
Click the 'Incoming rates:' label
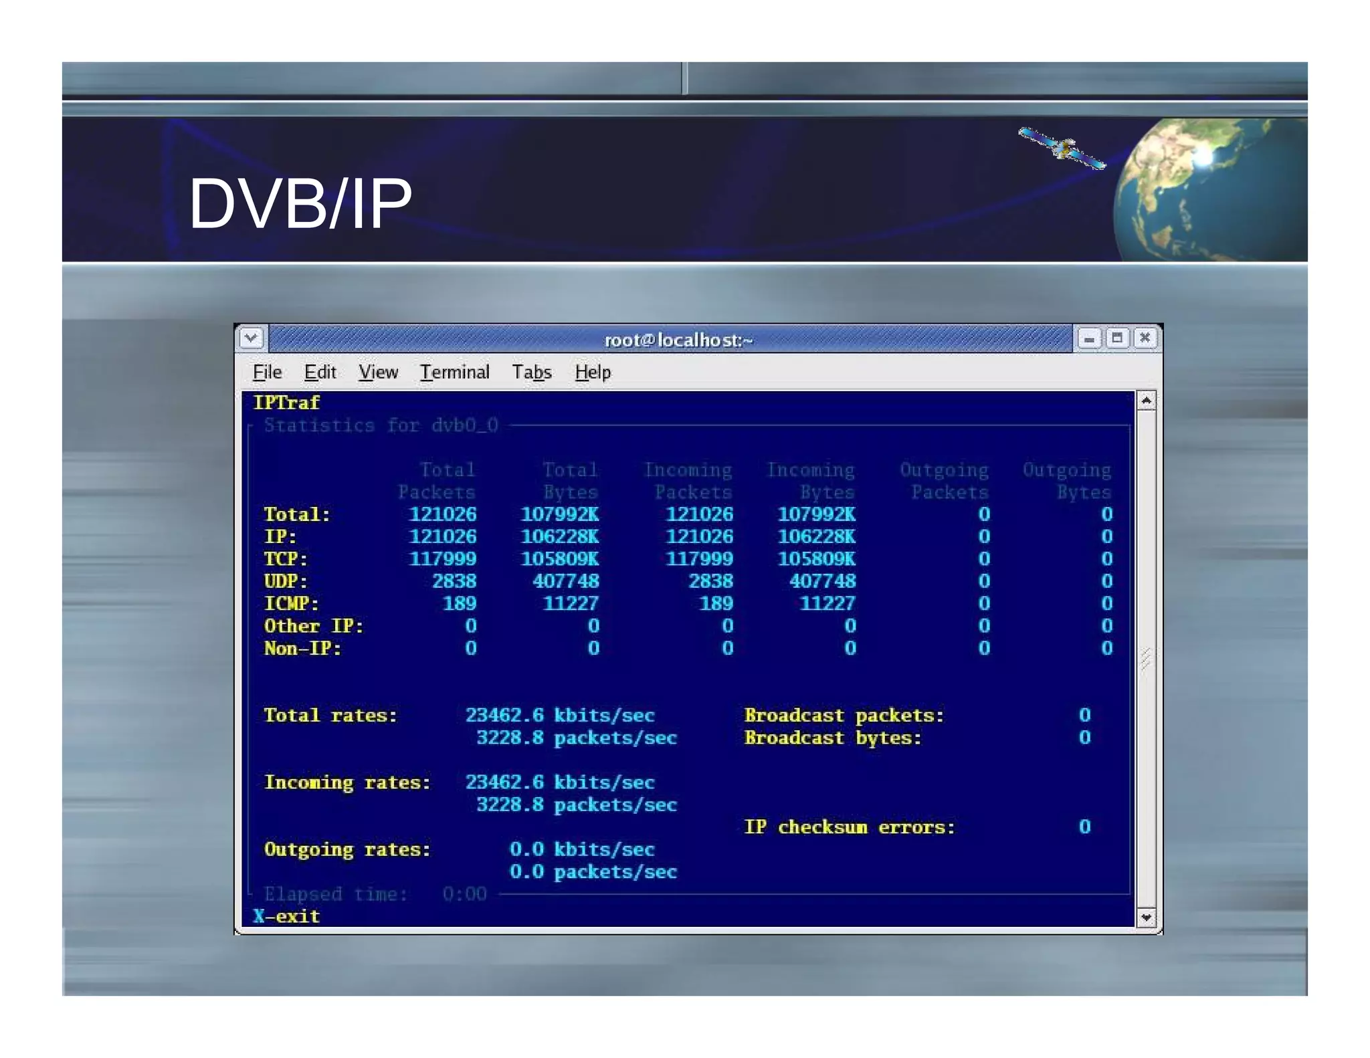click(347, 782)
